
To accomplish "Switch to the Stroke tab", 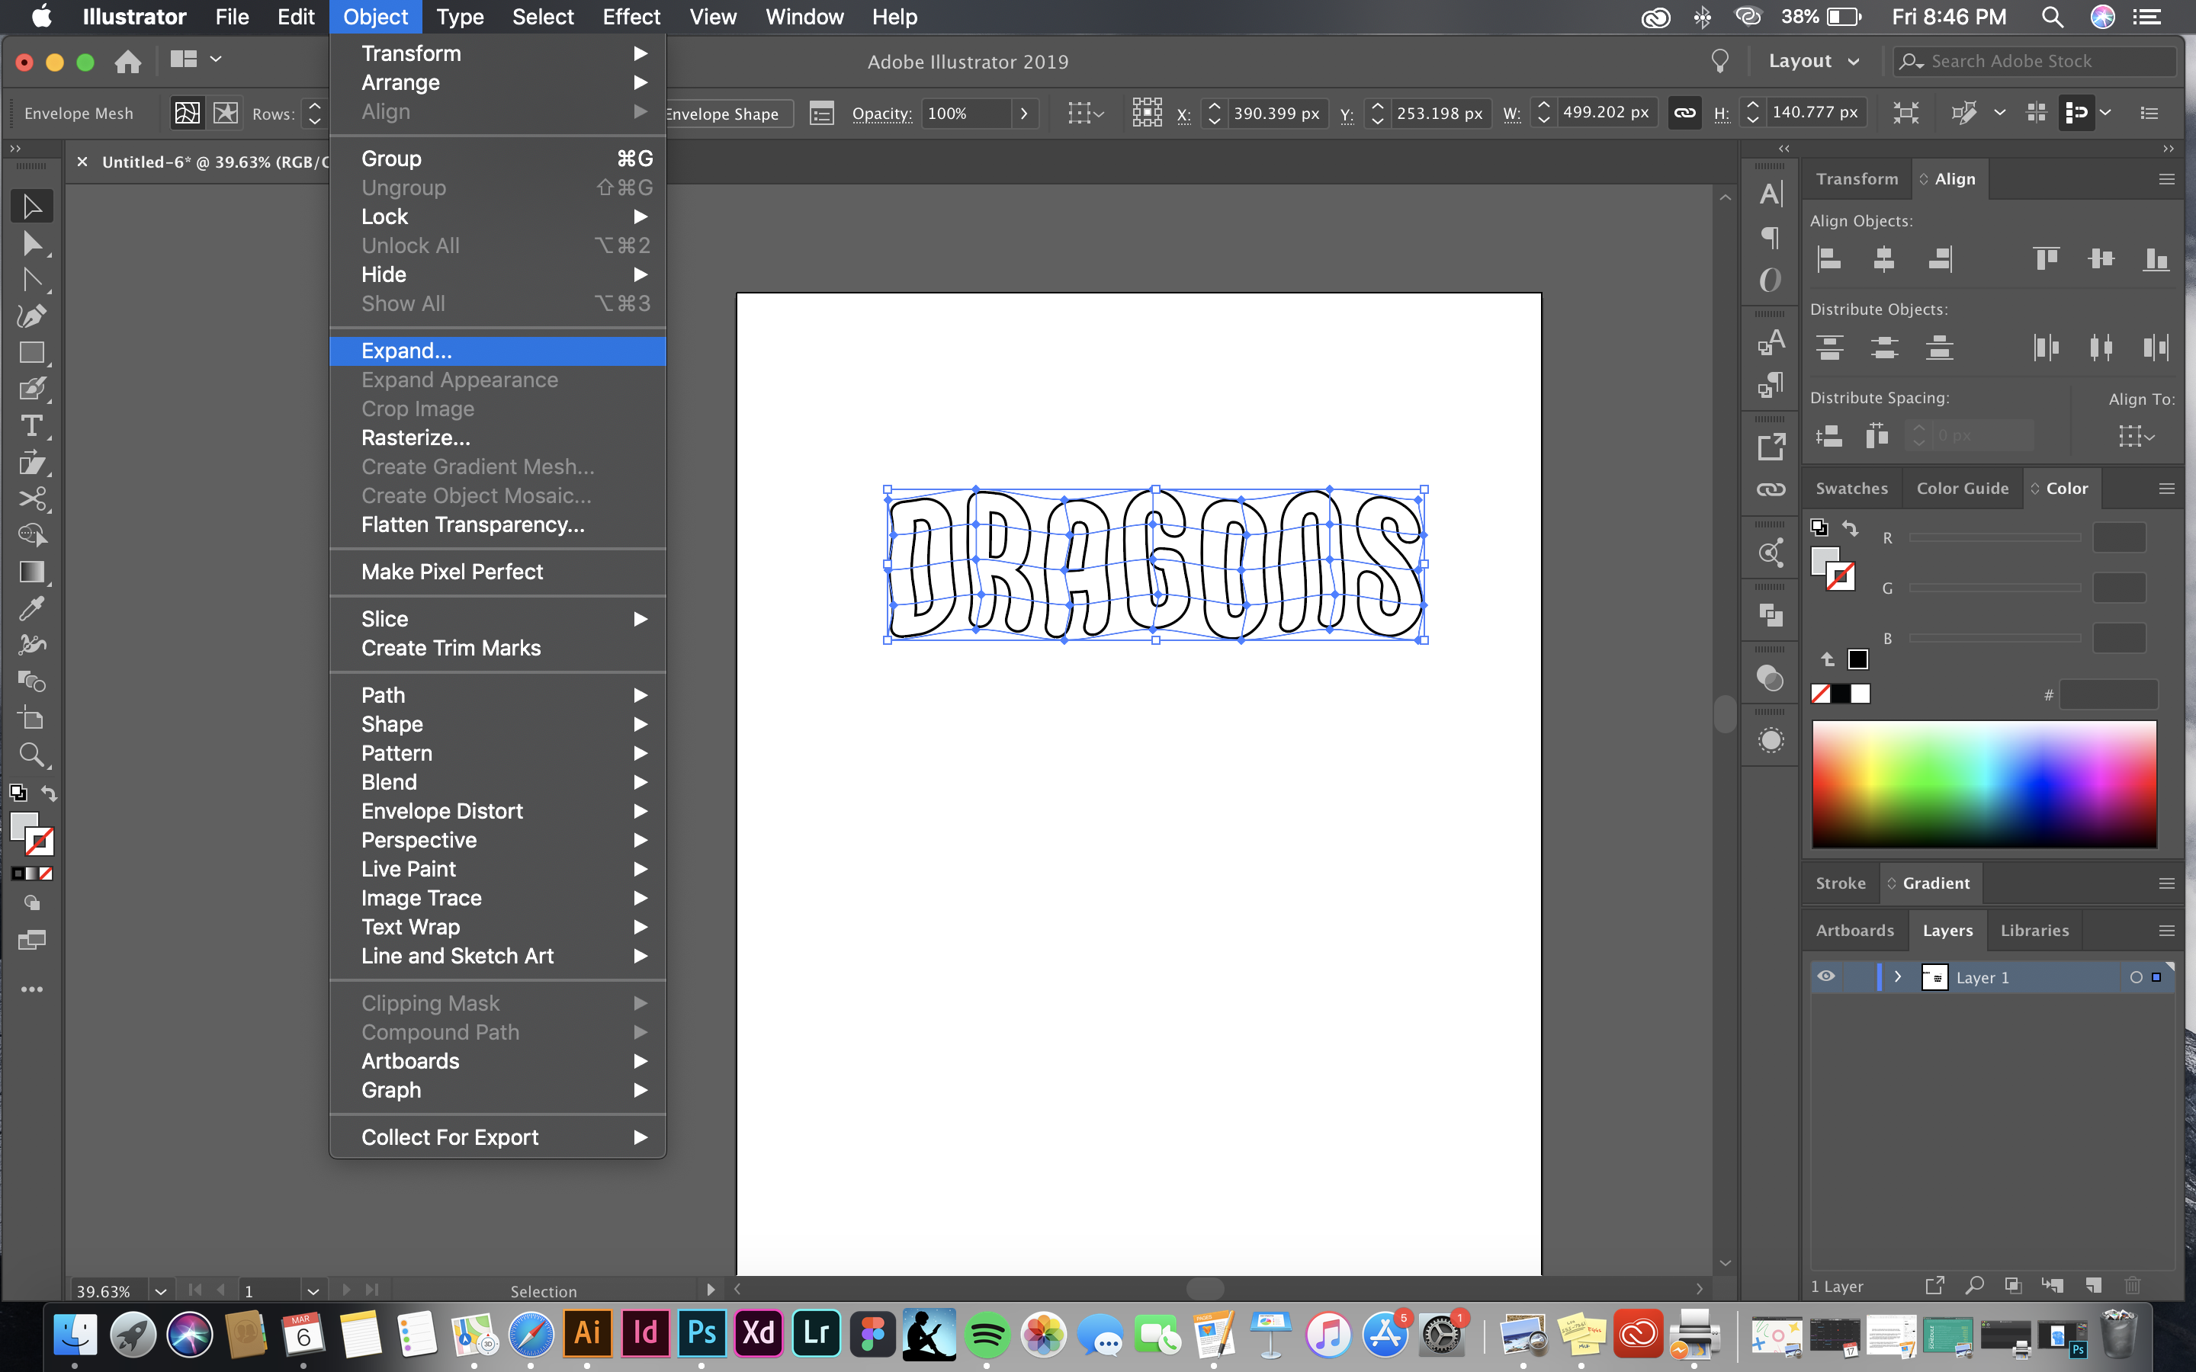I will click(x=1840, y=883).
